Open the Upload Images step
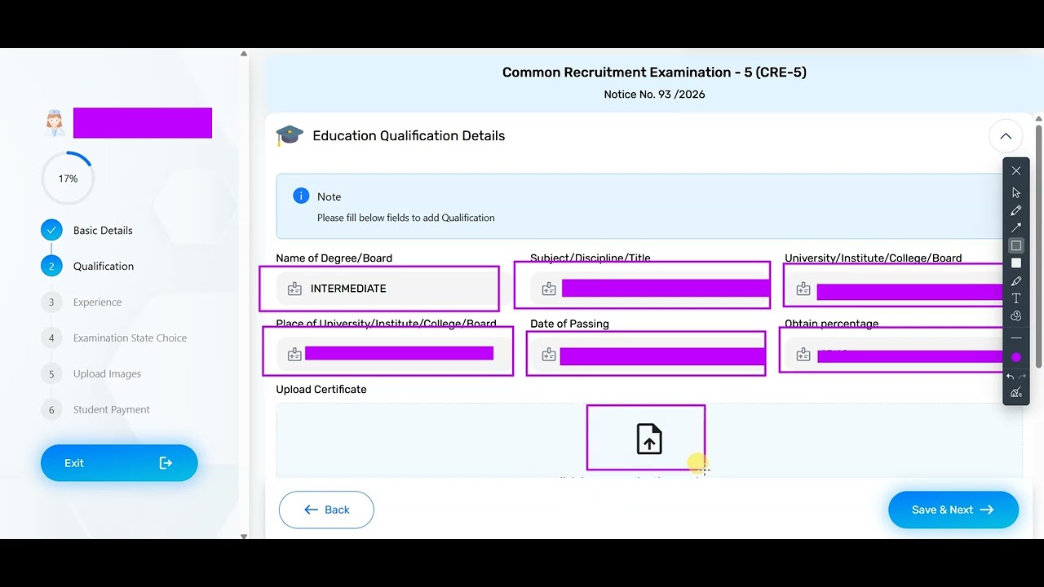The width and height of the screenshot is (1044, 587). (91, 373)
